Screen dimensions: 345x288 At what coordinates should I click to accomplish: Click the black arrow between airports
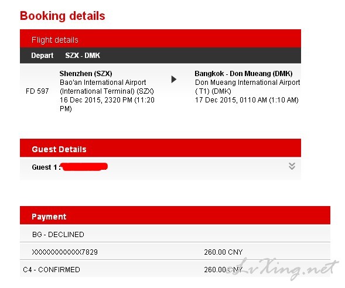pos(174,80)
